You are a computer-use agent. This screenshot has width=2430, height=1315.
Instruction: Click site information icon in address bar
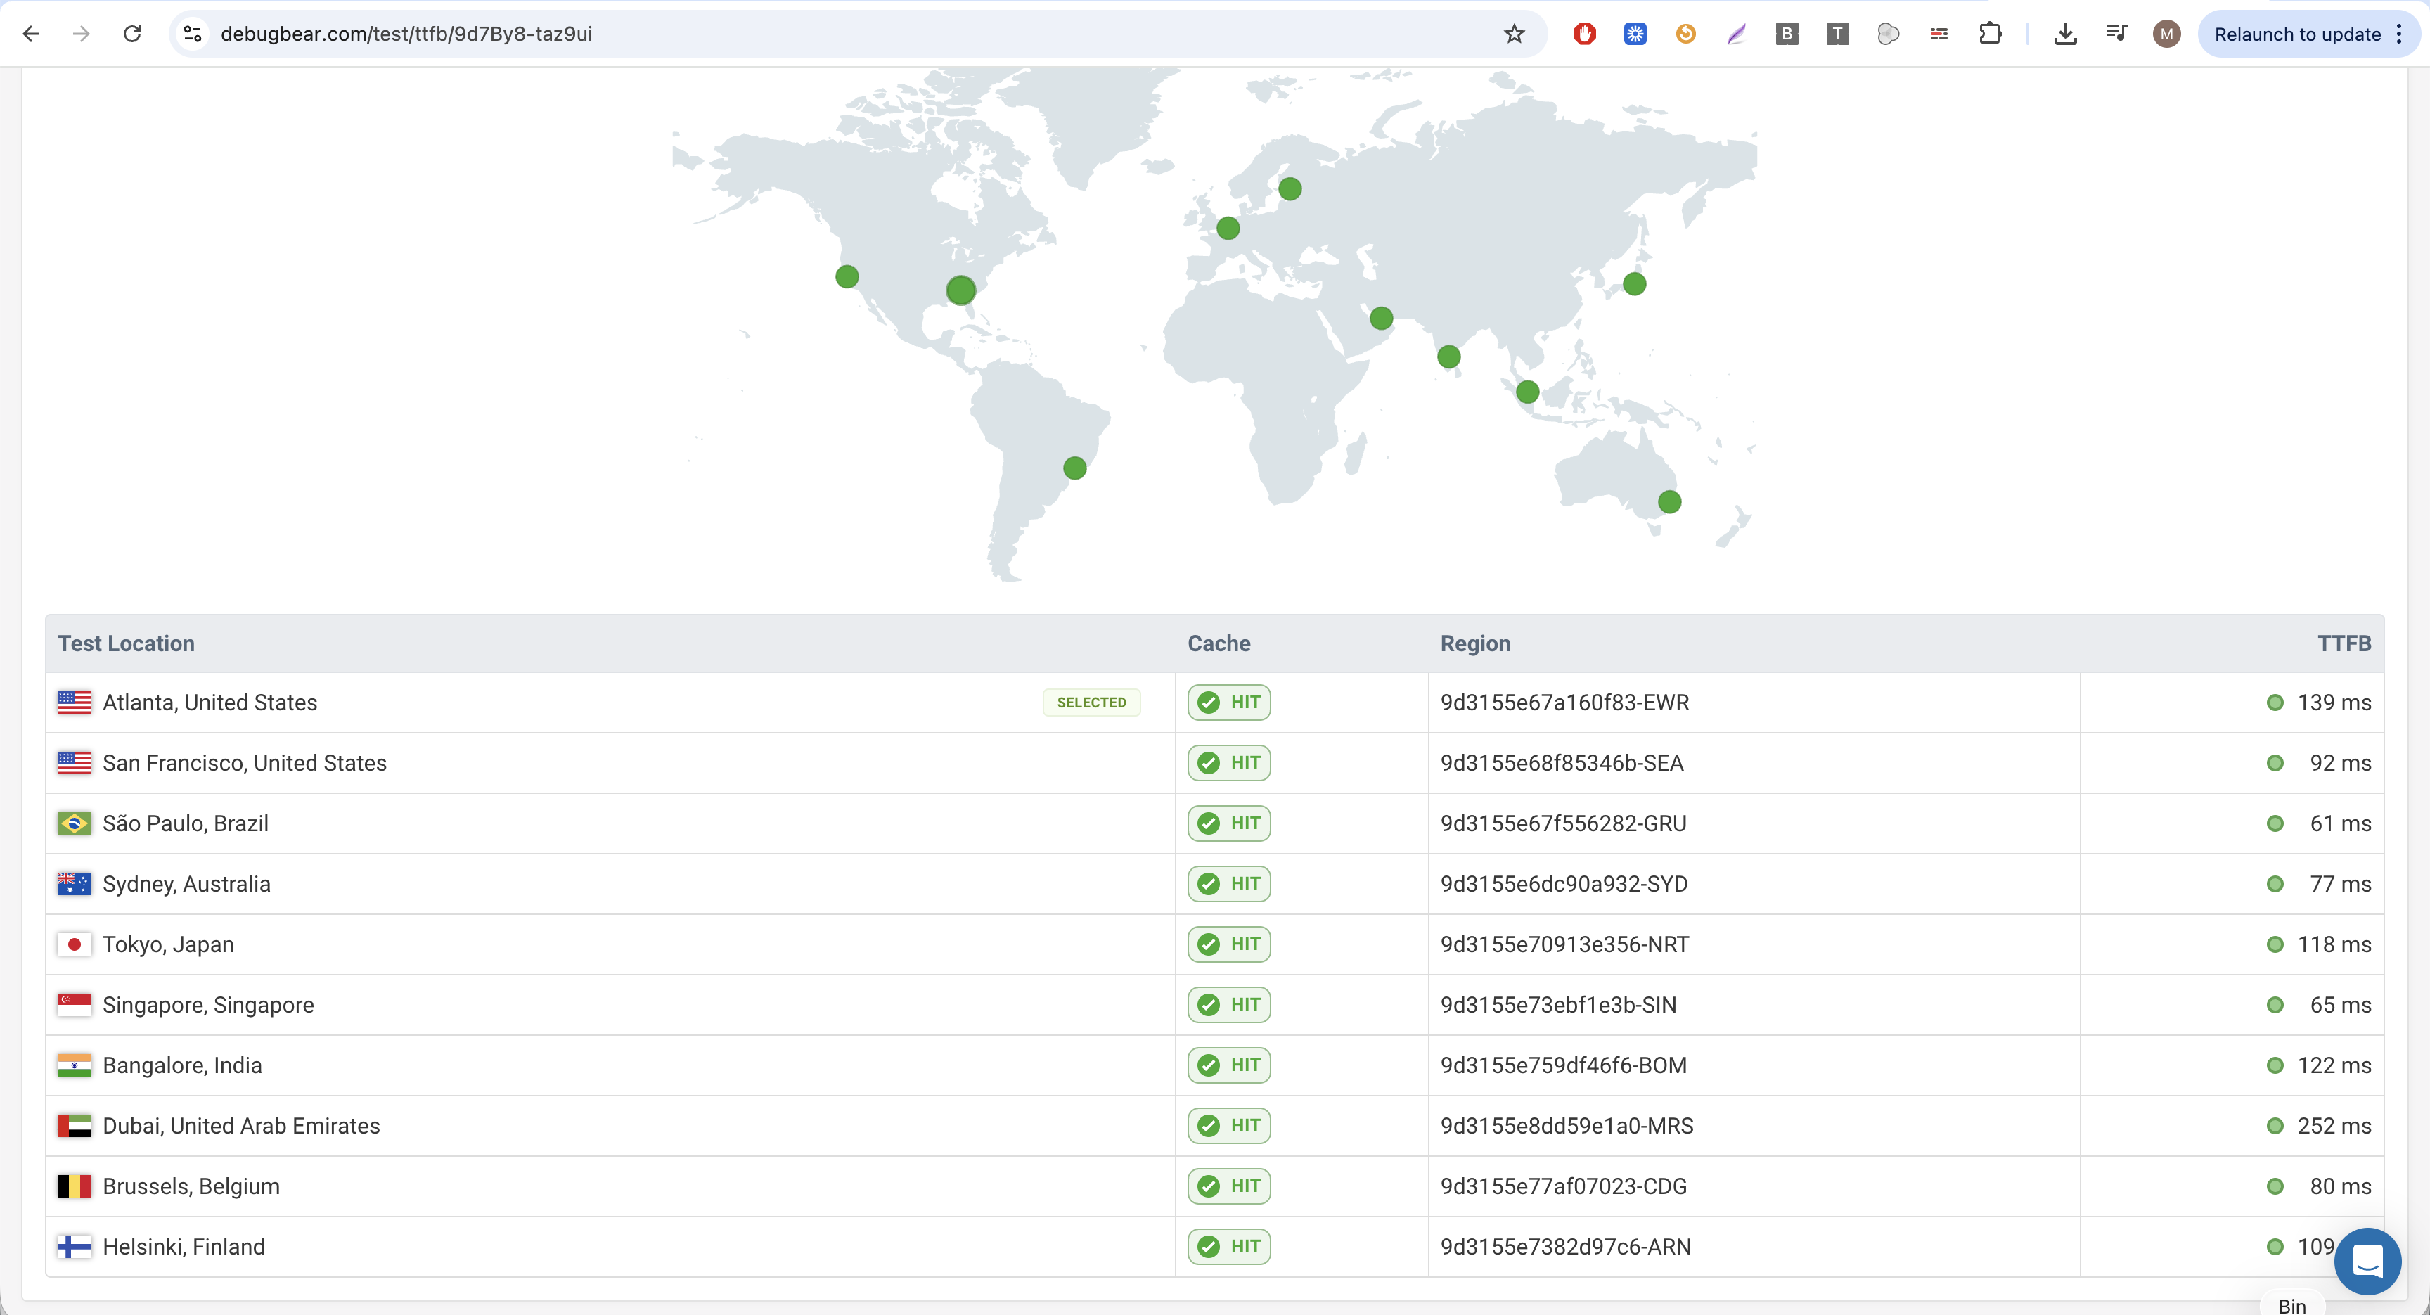click(x=193, y=34)
